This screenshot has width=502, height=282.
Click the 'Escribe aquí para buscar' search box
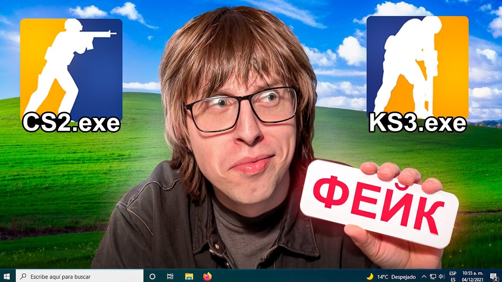80,276
